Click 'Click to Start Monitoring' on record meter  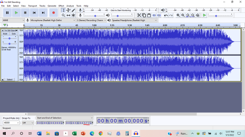click(121, 10)
